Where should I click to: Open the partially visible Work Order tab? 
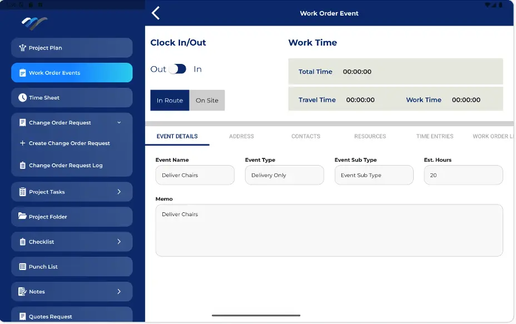click(x=493, y=136)
